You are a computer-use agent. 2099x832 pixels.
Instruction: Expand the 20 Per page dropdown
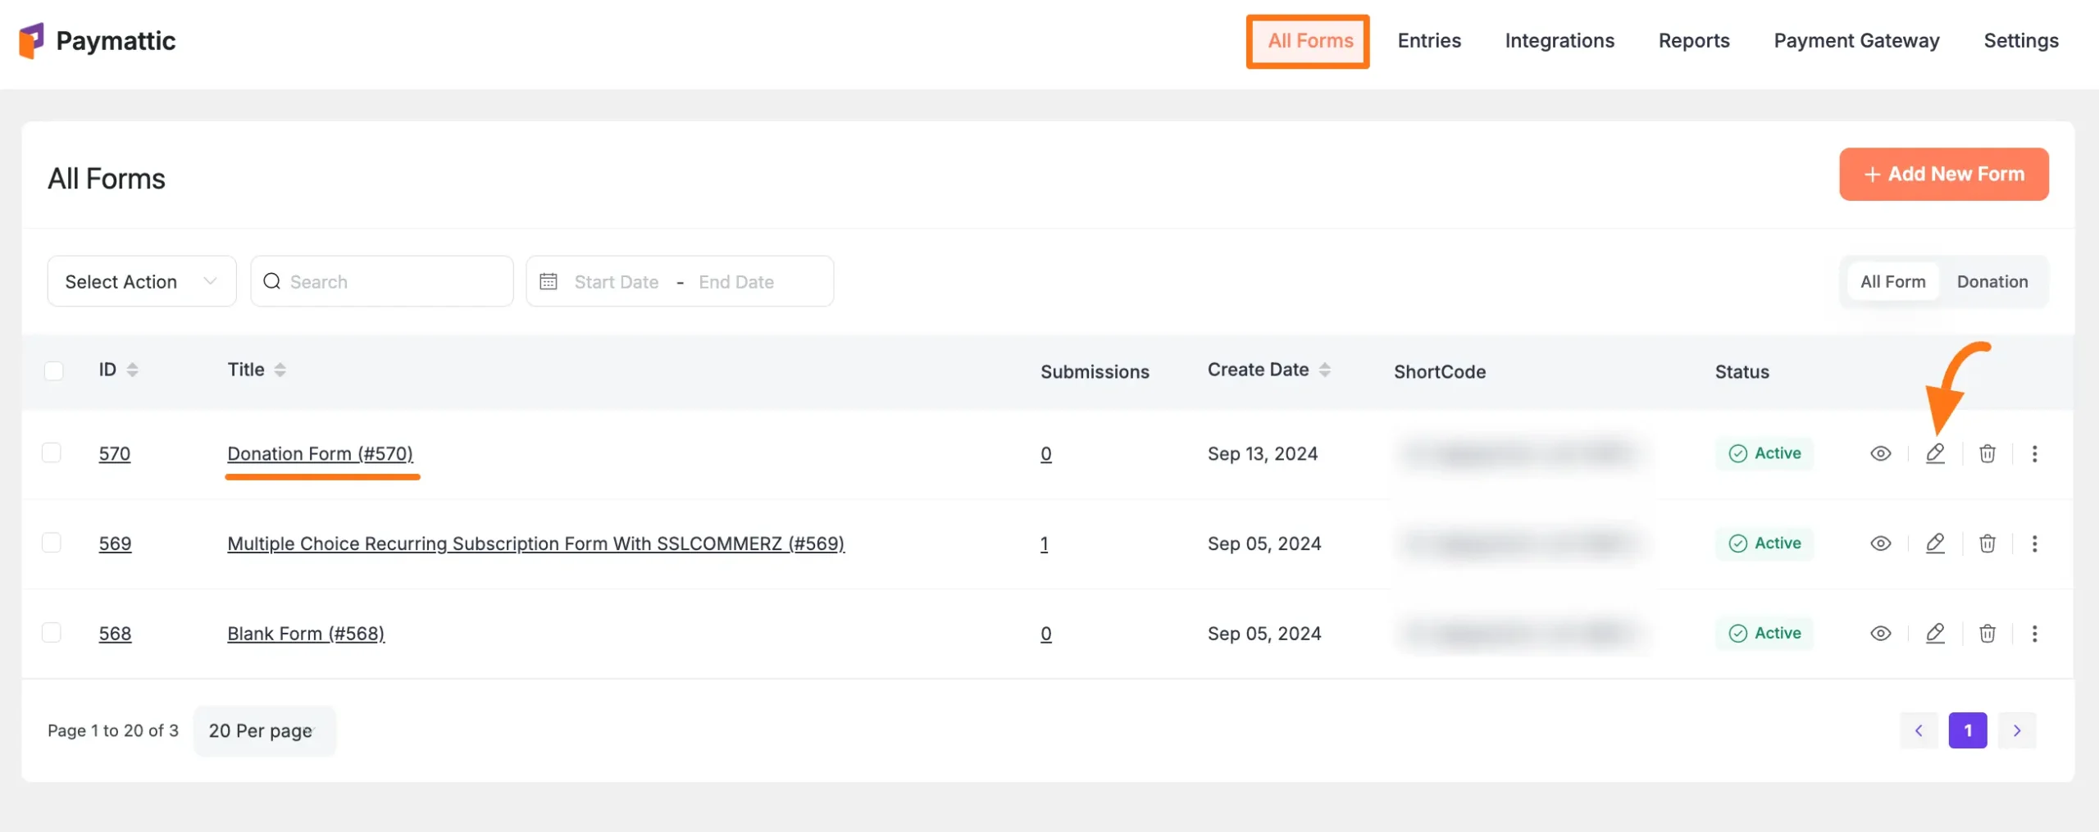[264, 730]
